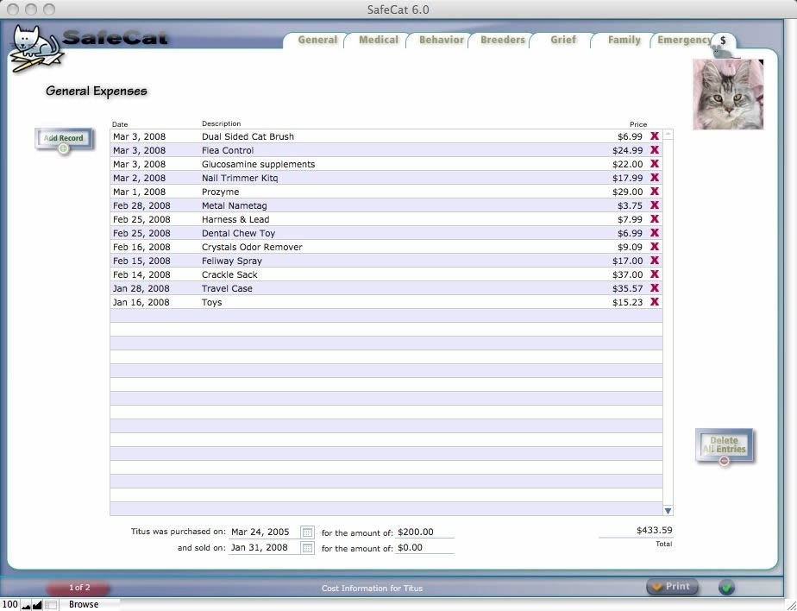Click the cat photo thumbnail
Screen dimensions: 797x611
click(x=728, y=94)
